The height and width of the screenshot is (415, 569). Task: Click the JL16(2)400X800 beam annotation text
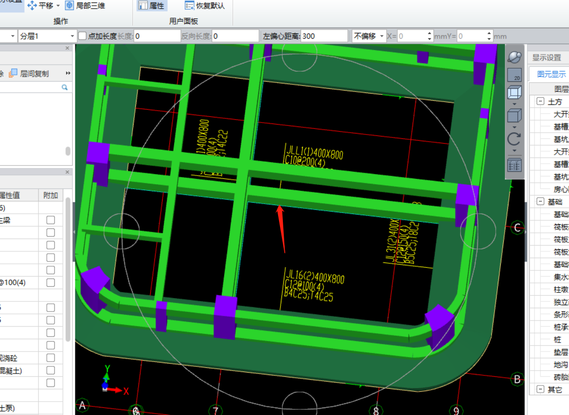pyautogui.click(x=315, y=277)
